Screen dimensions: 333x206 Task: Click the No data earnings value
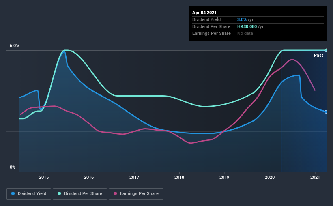click(245, 33)
